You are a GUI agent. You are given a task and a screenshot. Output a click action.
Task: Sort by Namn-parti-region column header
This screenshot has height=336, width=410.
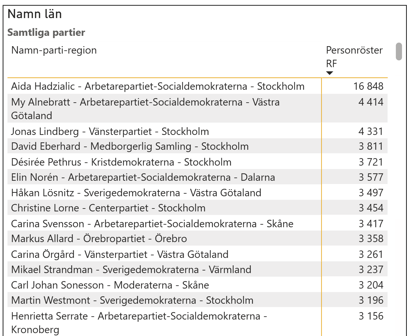pos(54,50)
